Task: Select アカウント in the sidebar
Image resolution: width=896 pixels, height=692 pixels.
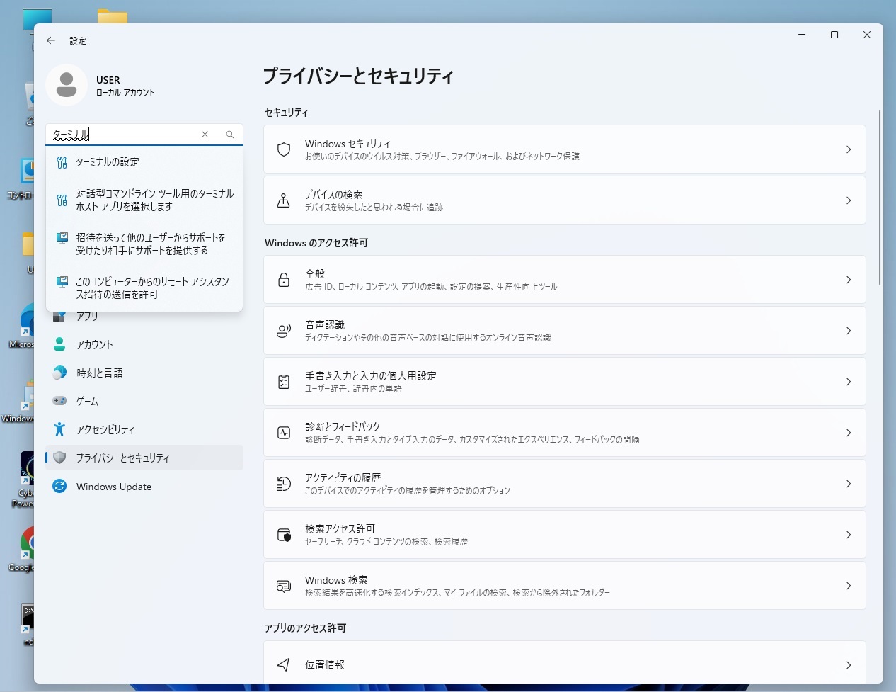Action: [x=144, y=344]
